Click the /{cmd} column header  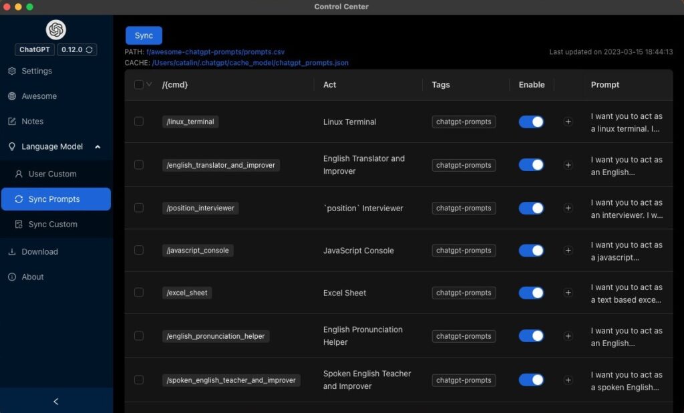coord(175,85)
